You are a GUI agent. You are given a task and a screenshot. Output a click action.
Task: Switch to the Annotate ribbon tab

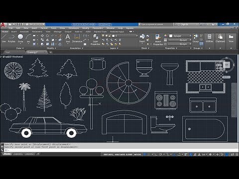24,31
